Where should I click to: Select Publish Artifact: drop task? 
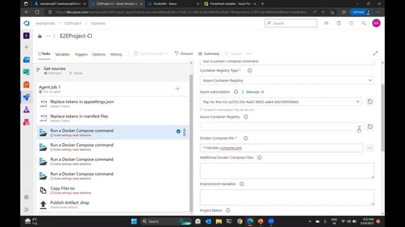tap(113, 204)
